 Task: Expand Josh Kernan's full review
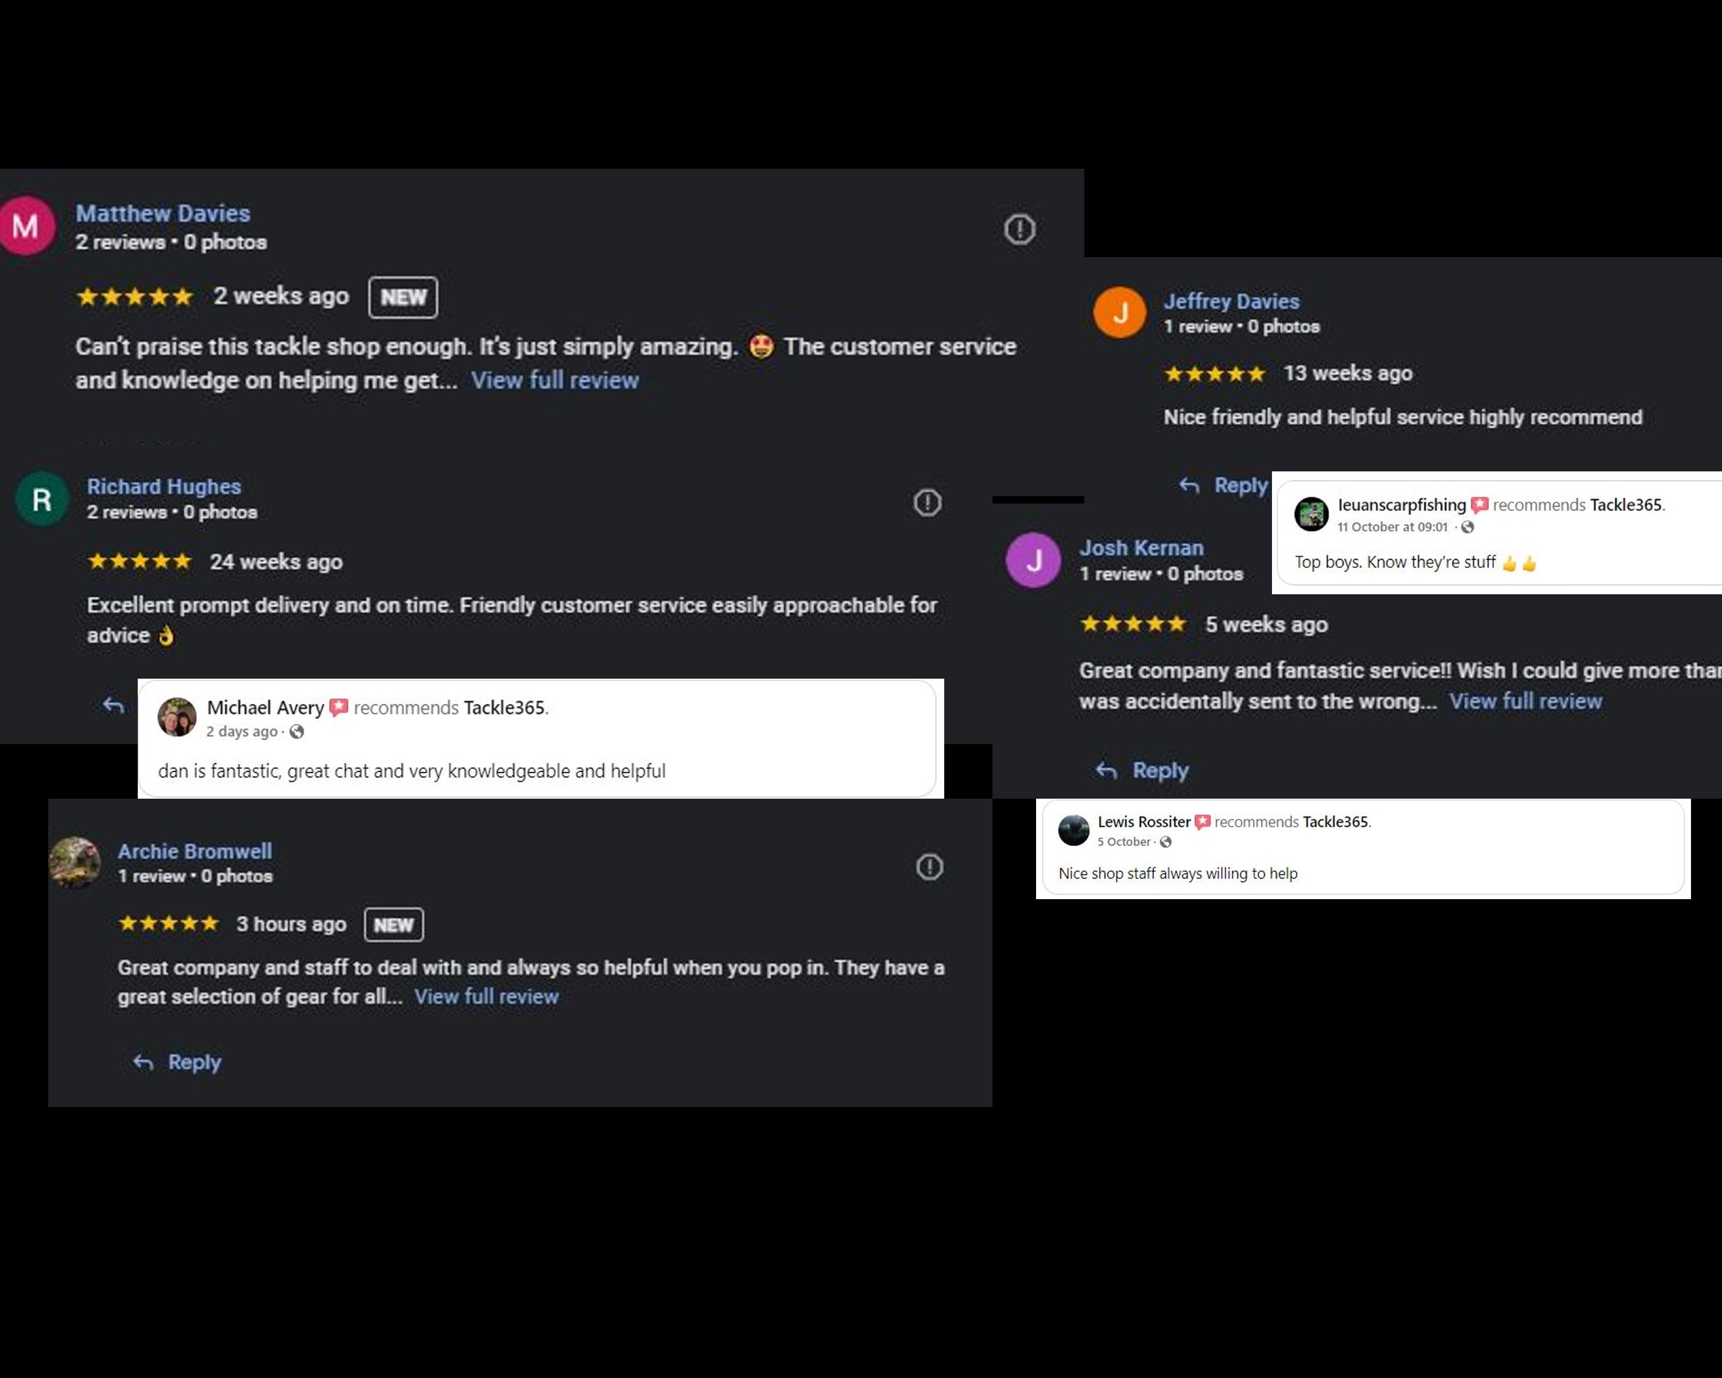click(x=1525, y=702)
